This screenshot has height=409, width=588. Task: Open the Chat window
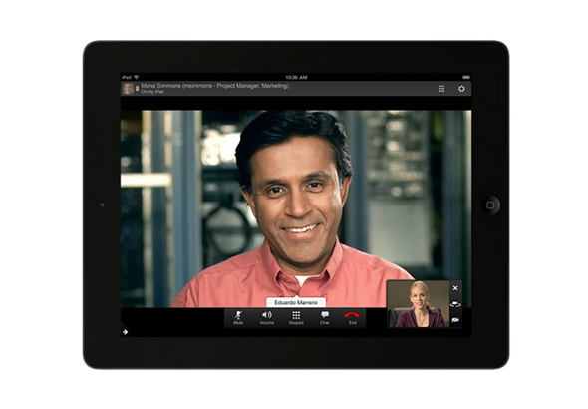pos(324,318)
